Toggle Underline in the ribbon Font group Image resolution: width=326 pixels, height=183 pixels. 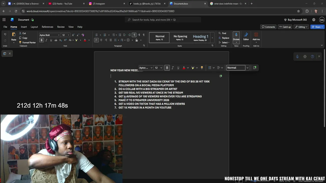click(51, 40)
